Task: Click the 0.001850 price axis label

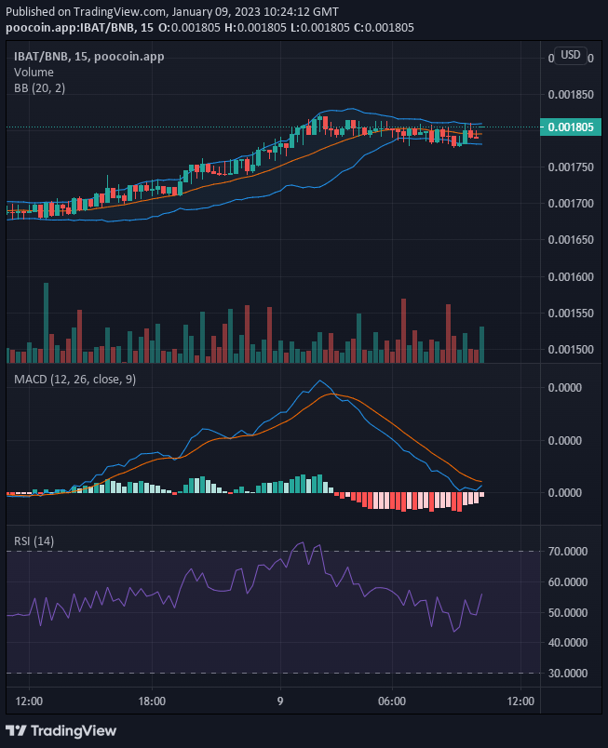Action: [571, 95]
